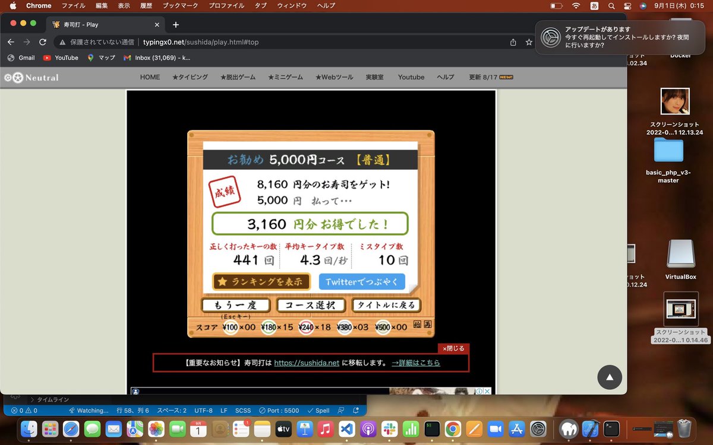Click Port : 5500 Live Server status

279,411
